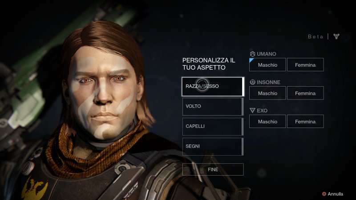Image resolution: width=356 pixels, height=200 pixels.
Task: Click the Insonne race icon
Action: 252,82
